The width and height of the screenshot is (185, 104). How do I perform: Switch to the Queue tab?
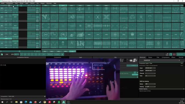(x=150, y=57)
